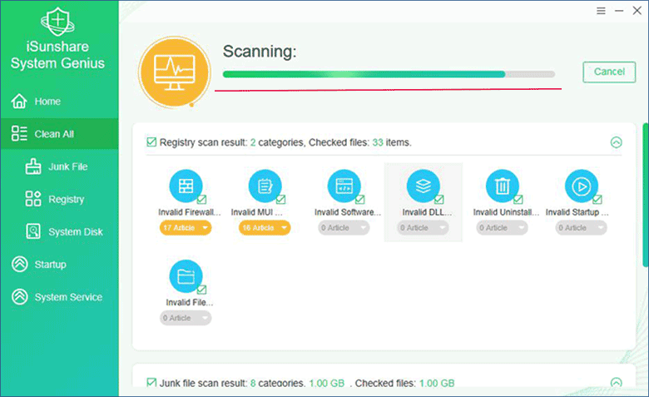649x397 pixels.
Task: Open the Home sidebar item
Action: (x=47, y=102)
